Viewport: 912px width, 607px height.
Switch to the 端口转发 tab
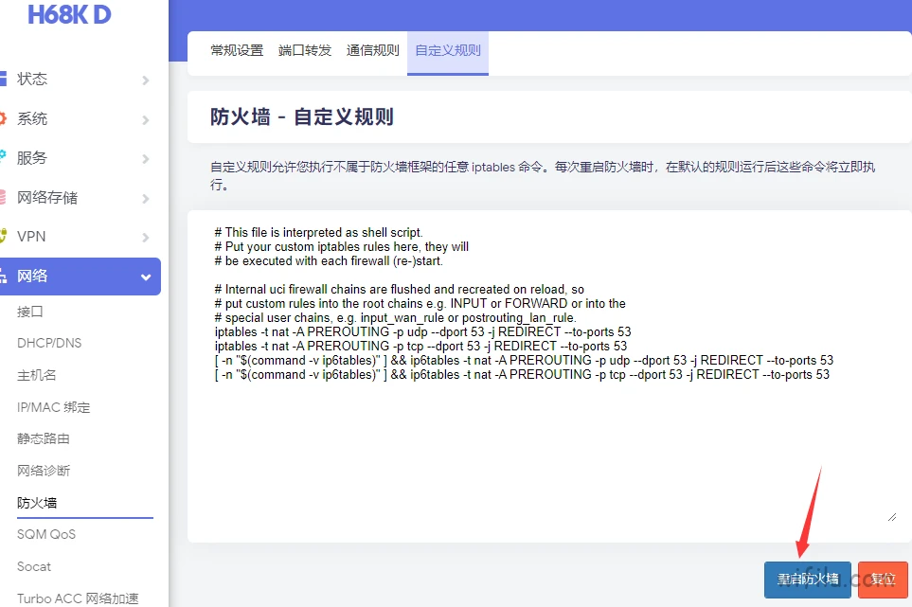(x=305, y=50)
